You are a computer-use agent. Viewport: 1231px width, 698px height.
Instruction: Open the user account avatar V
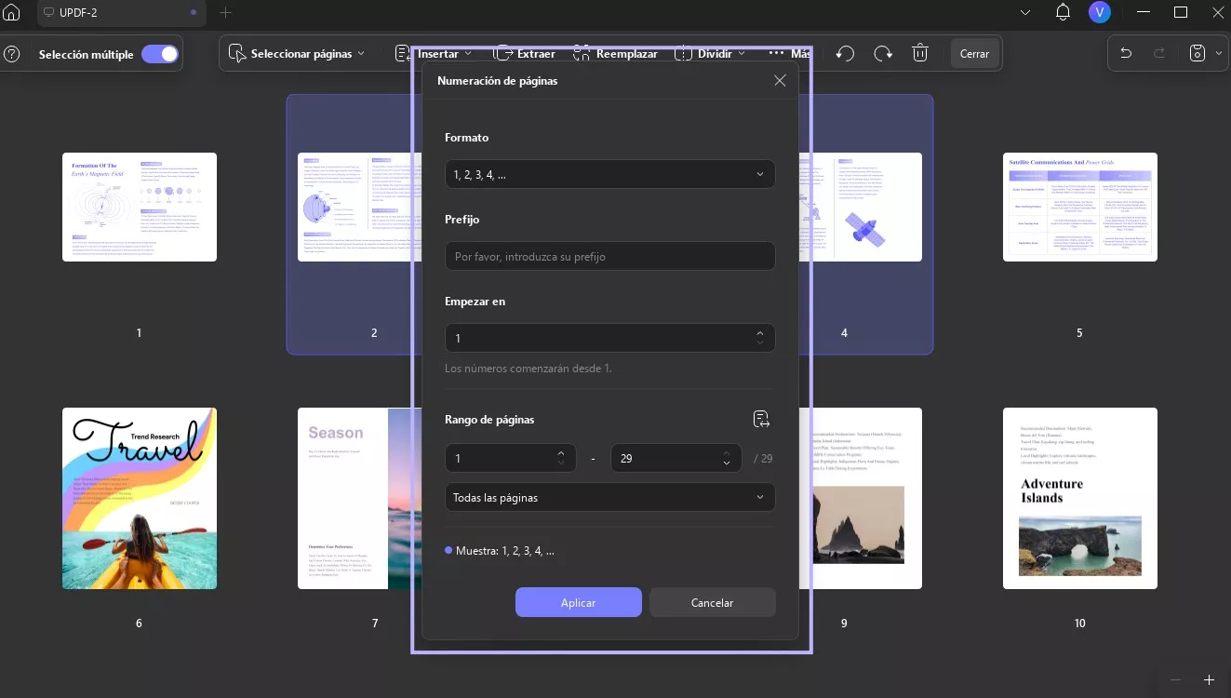tap(1100, 12)
